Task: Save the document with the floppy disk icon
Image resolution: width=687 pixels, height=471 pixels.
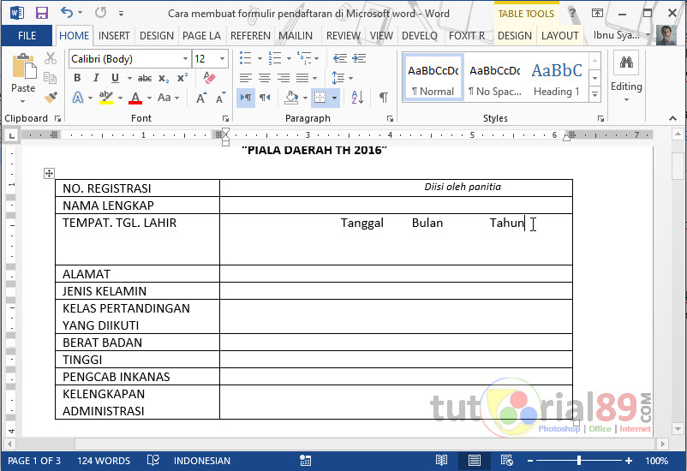Action: [x=41, y=14]
